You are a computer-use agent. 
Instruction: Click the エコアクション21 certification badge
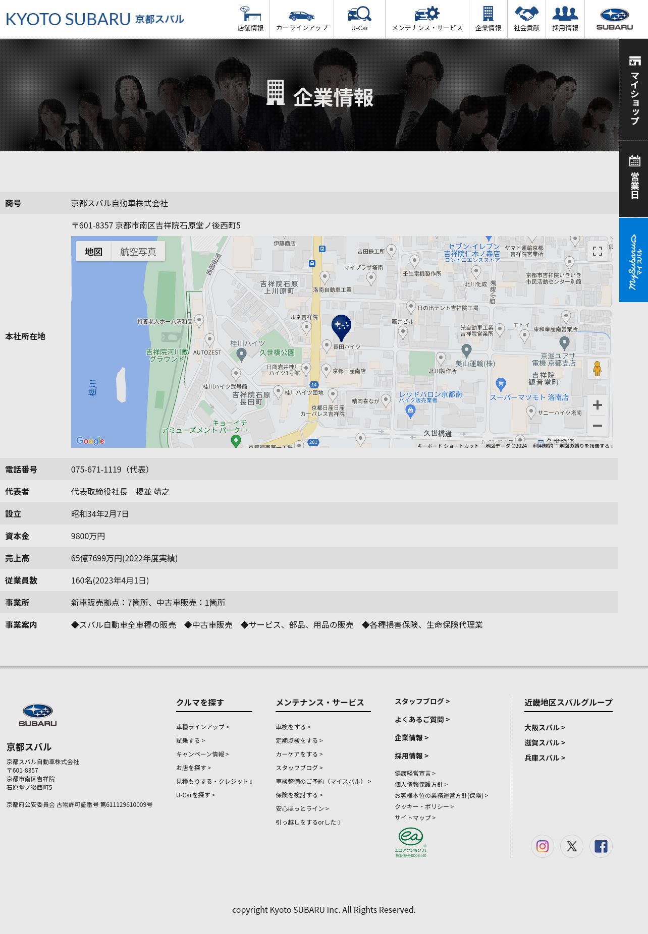coord(411,842)
